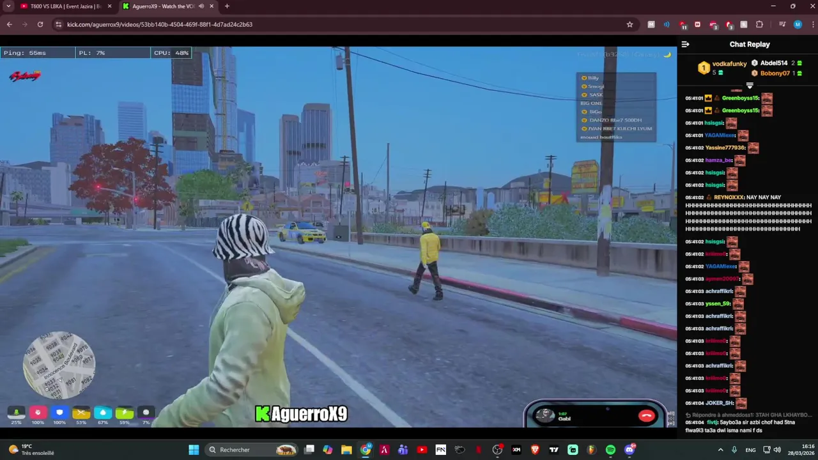Click the red extension icon with badge 11

[x=683, y=25]
